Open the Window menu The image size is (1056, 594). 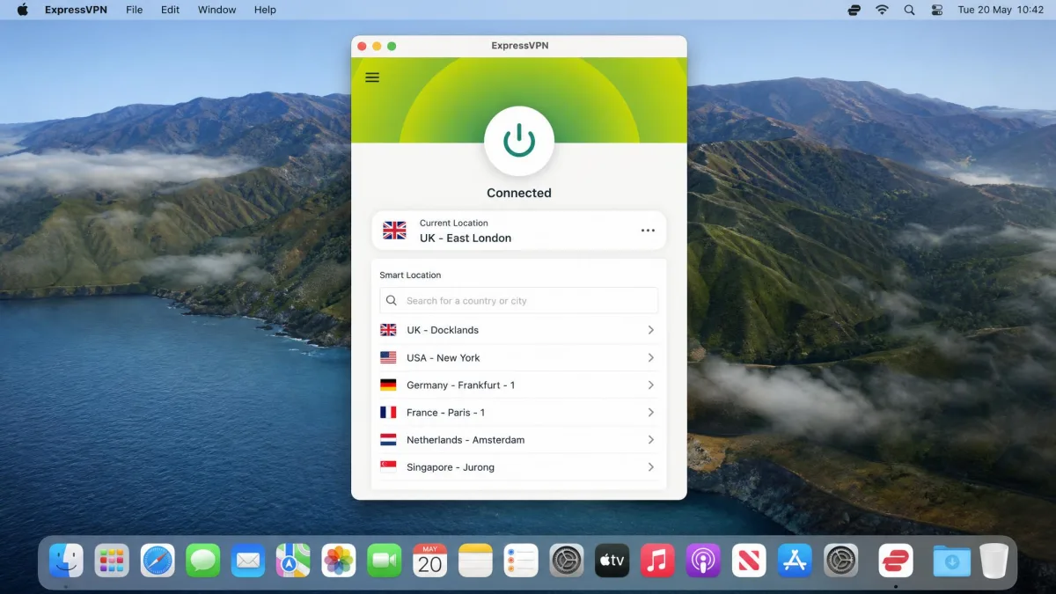(216, 10)
